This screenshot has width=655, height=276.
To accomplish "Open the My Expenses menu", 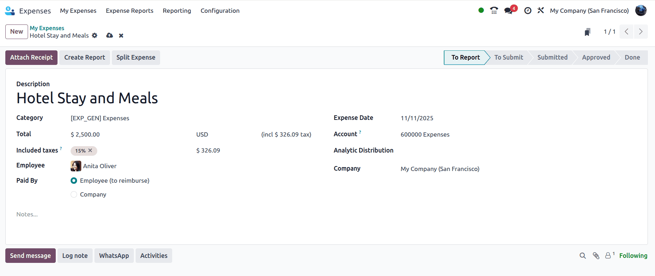I will 78,11.
